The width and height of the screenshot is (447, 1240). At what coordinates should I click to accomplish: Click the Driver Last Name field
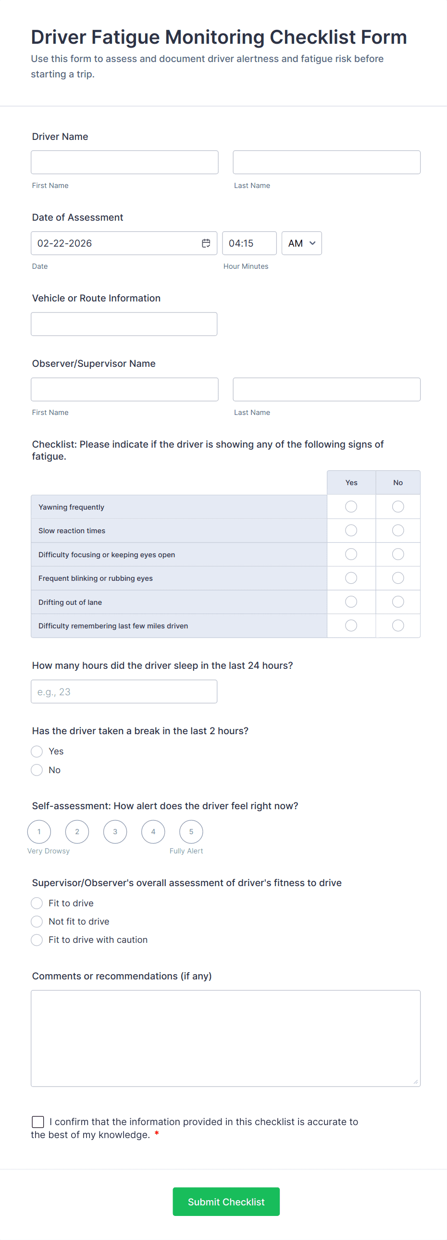326,162
